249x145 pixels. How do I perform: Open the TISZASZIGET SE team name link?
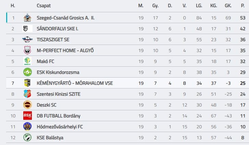point(53,39)
